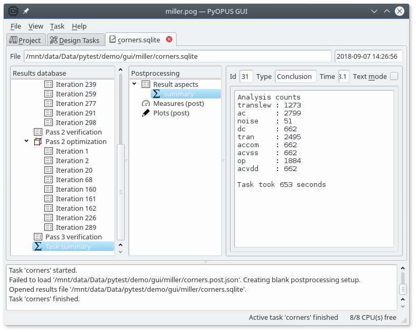Click the Pass 3 verification icon
This screenshot has height=332, width=416.
point(38,237)
